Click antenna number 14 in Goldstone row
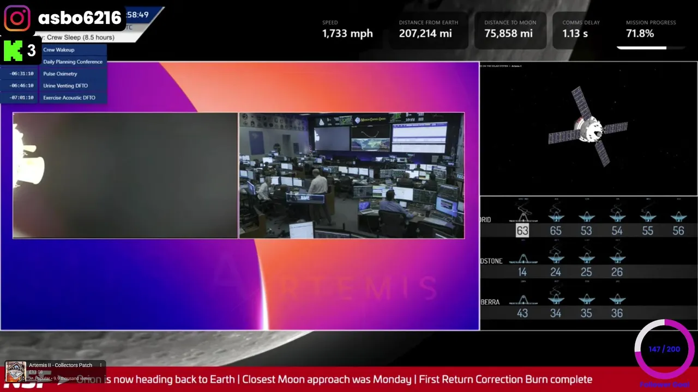 522,272
